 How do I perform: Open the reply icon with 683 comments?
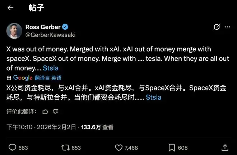[13, 147]
